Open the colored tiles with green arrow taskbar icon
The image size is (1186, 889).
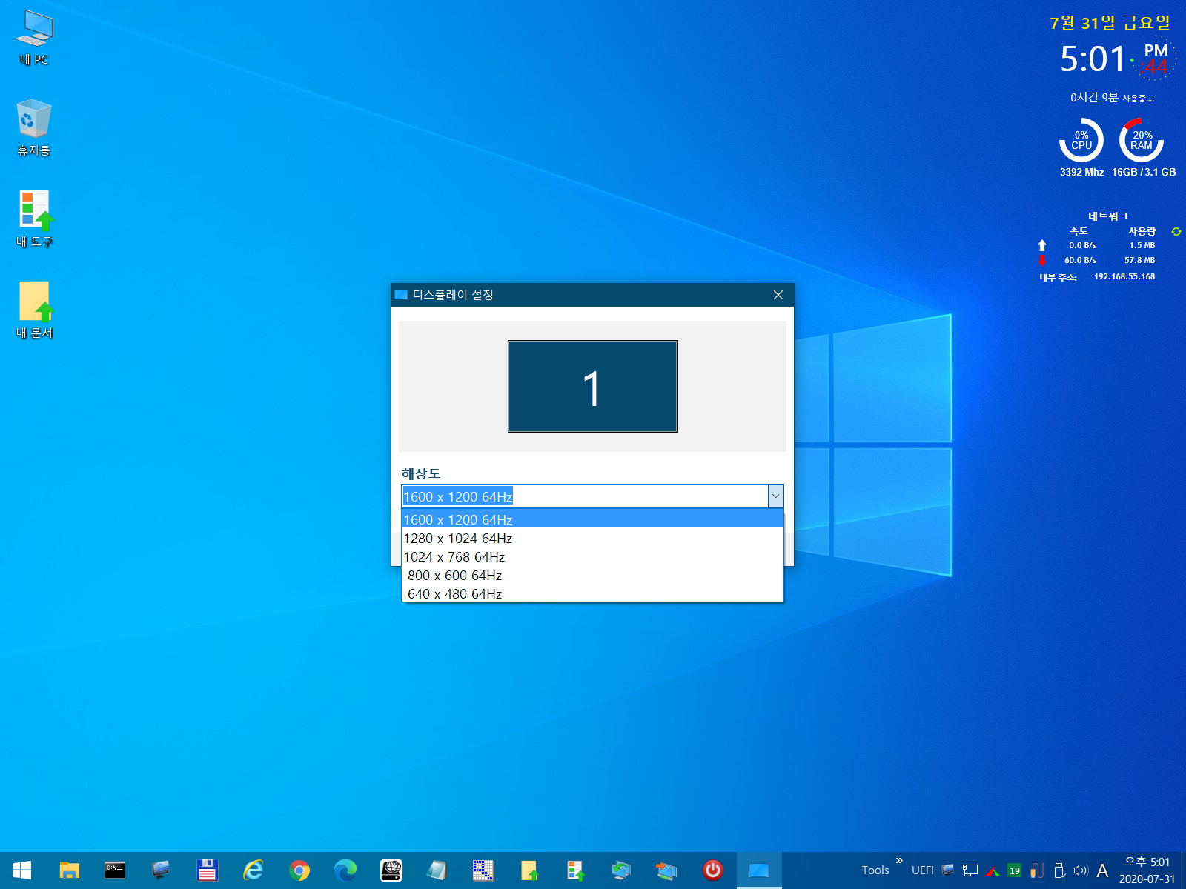click(x=575, y=870)
